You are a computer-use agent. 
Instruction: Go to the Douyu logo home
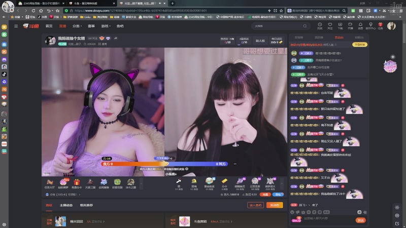31,26
